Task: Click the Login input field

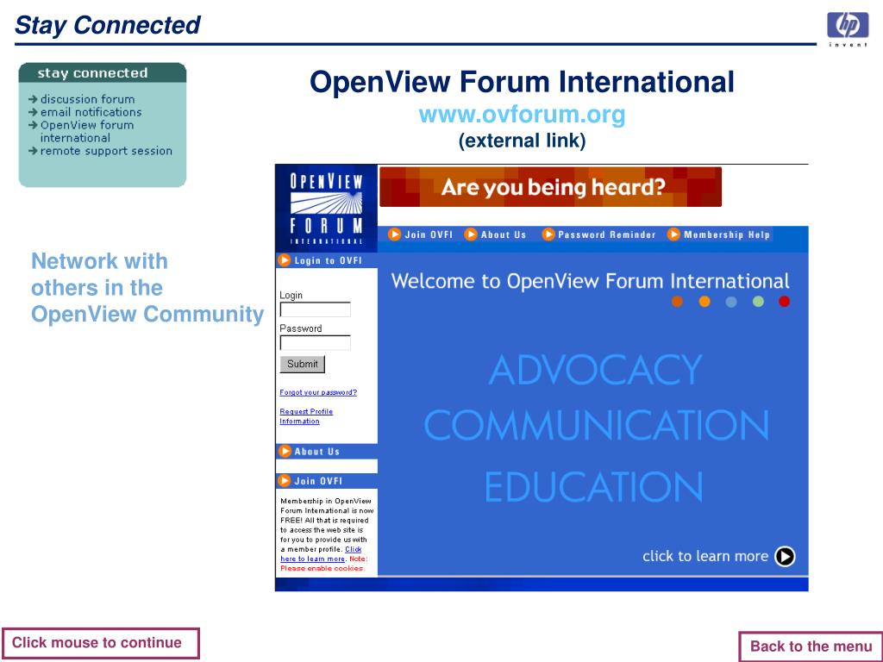Action: (316, 309)
